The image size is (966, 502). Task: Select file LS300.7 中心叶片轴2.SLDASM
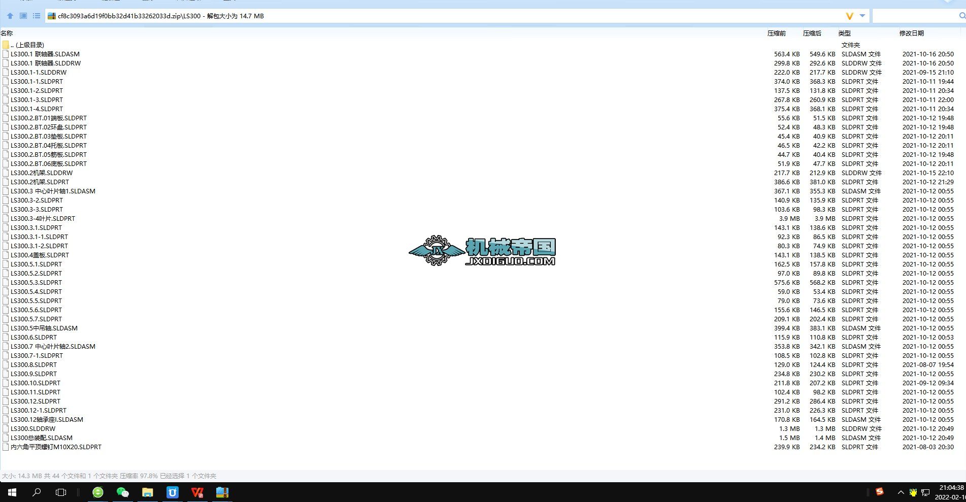[x=53, y=346]
